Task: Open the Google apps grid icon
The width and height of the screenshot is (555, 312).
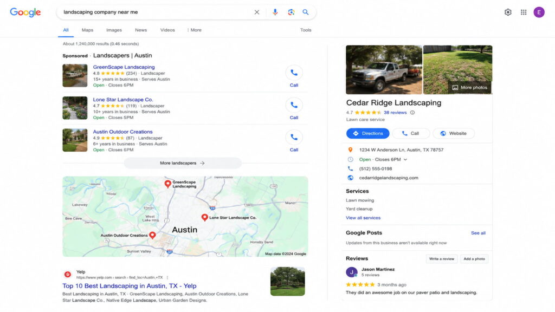Action: pos(524,12)
